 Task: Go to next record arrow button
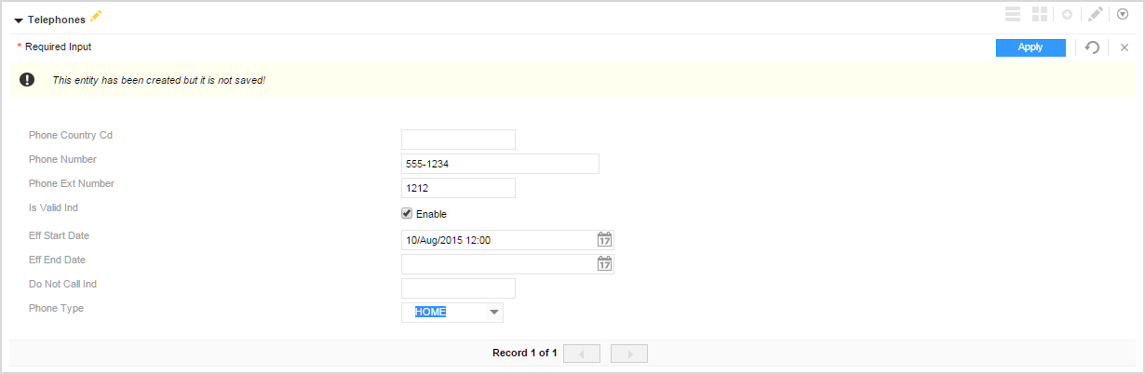(629, 354)
